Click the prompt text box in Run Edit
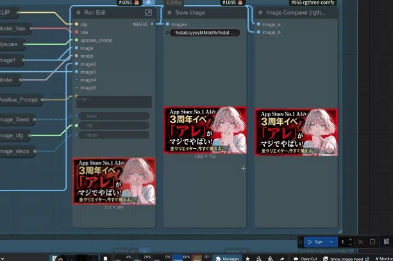This screenshot has height=261, width=393. tap(114, 102)
